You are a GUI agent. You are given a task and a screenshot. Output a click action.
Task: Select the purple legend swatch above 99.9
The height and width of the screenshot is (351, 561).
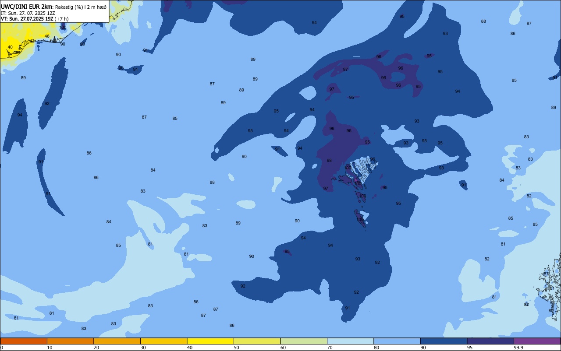click(x=537, y=341)
